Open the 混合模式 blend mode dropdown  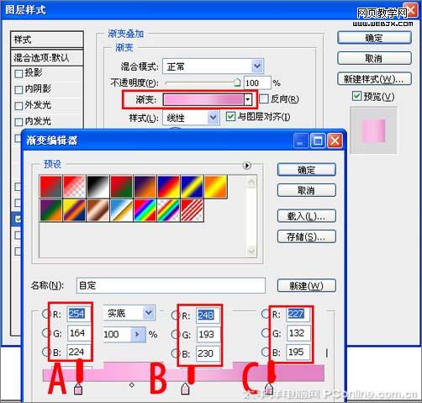point(257,66)
